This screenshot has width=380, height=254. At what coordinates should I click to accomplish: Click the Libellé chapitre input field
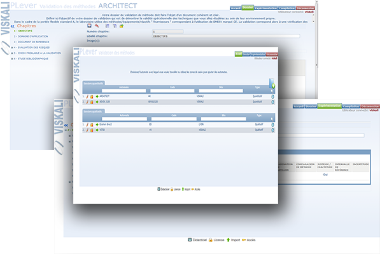point(226,36)
